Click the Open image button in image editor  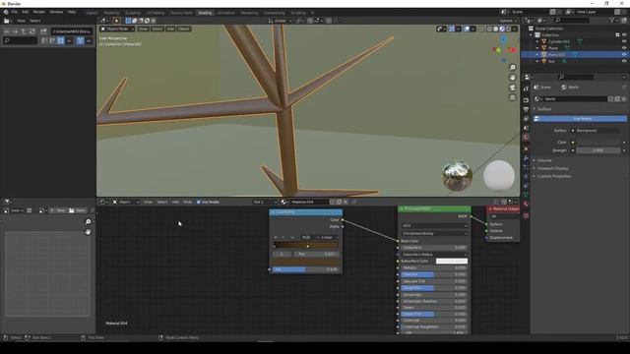(78, 210)
